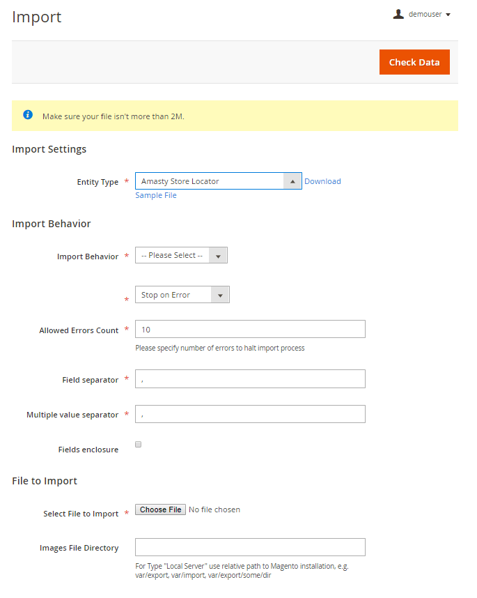Click the Entity Type dropdown arrow

point(292,181)
